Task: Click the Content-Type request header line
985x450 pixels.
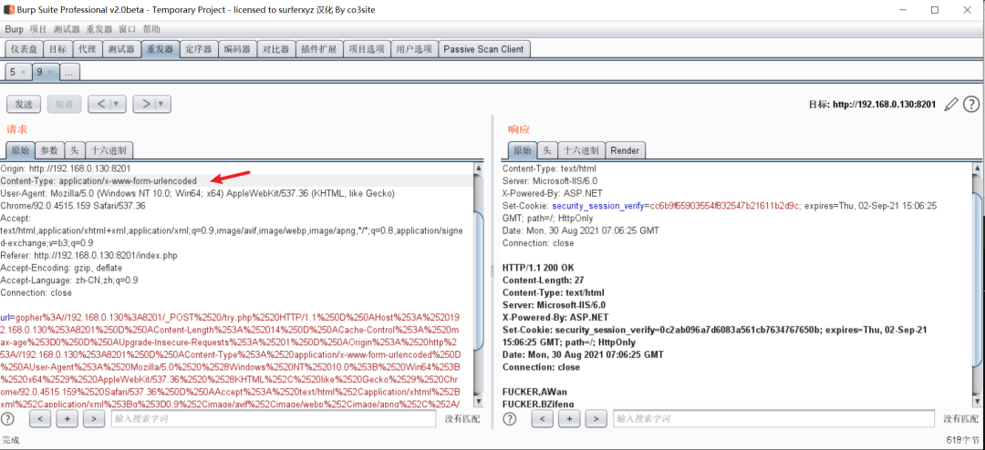Action: [98, 180]
